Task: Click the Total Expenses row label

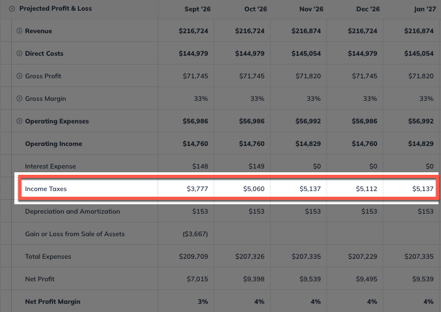Action: pyautogui.click(x=48, y=257)
